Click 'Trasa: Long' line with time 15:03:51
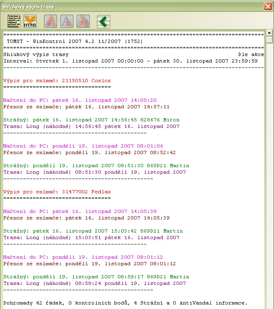The width and height of the screenshot is (274, 309). click(91, 237)
